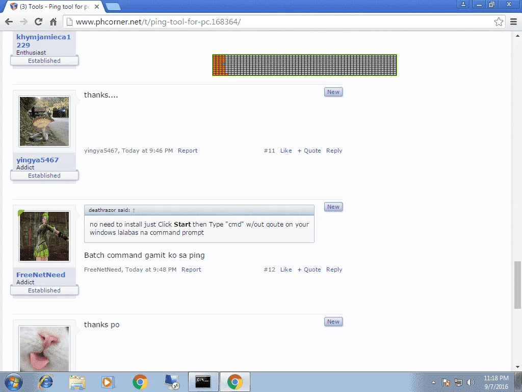Click the browser forward arrow
522x392 pixels.
point(23,22)
